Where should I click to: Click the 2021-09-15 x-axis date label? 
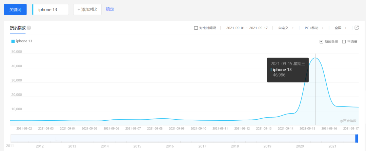pyautogui.click(x=307, y=128)
